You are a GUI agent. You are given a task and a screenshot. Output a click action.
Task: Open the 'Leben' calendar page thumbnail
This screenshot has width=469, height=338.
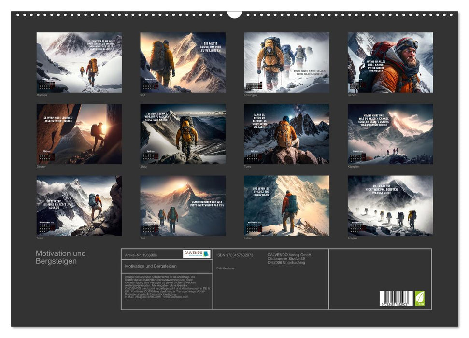coord(286,205)
